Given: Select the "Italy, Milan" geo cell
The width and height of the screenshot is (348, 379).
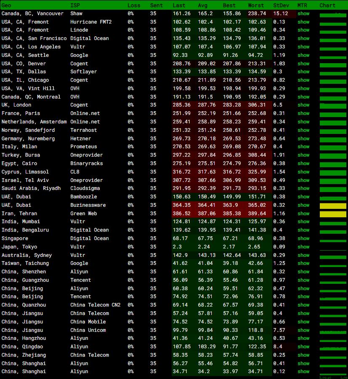Looking at the screenshot, I should click(x=19, y=147).
